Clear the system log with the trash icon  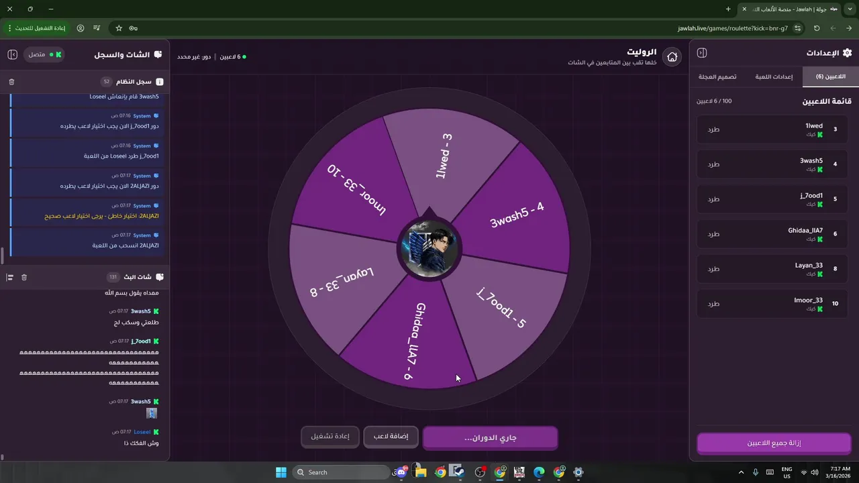pyautogui.click(x=11, y=82)
